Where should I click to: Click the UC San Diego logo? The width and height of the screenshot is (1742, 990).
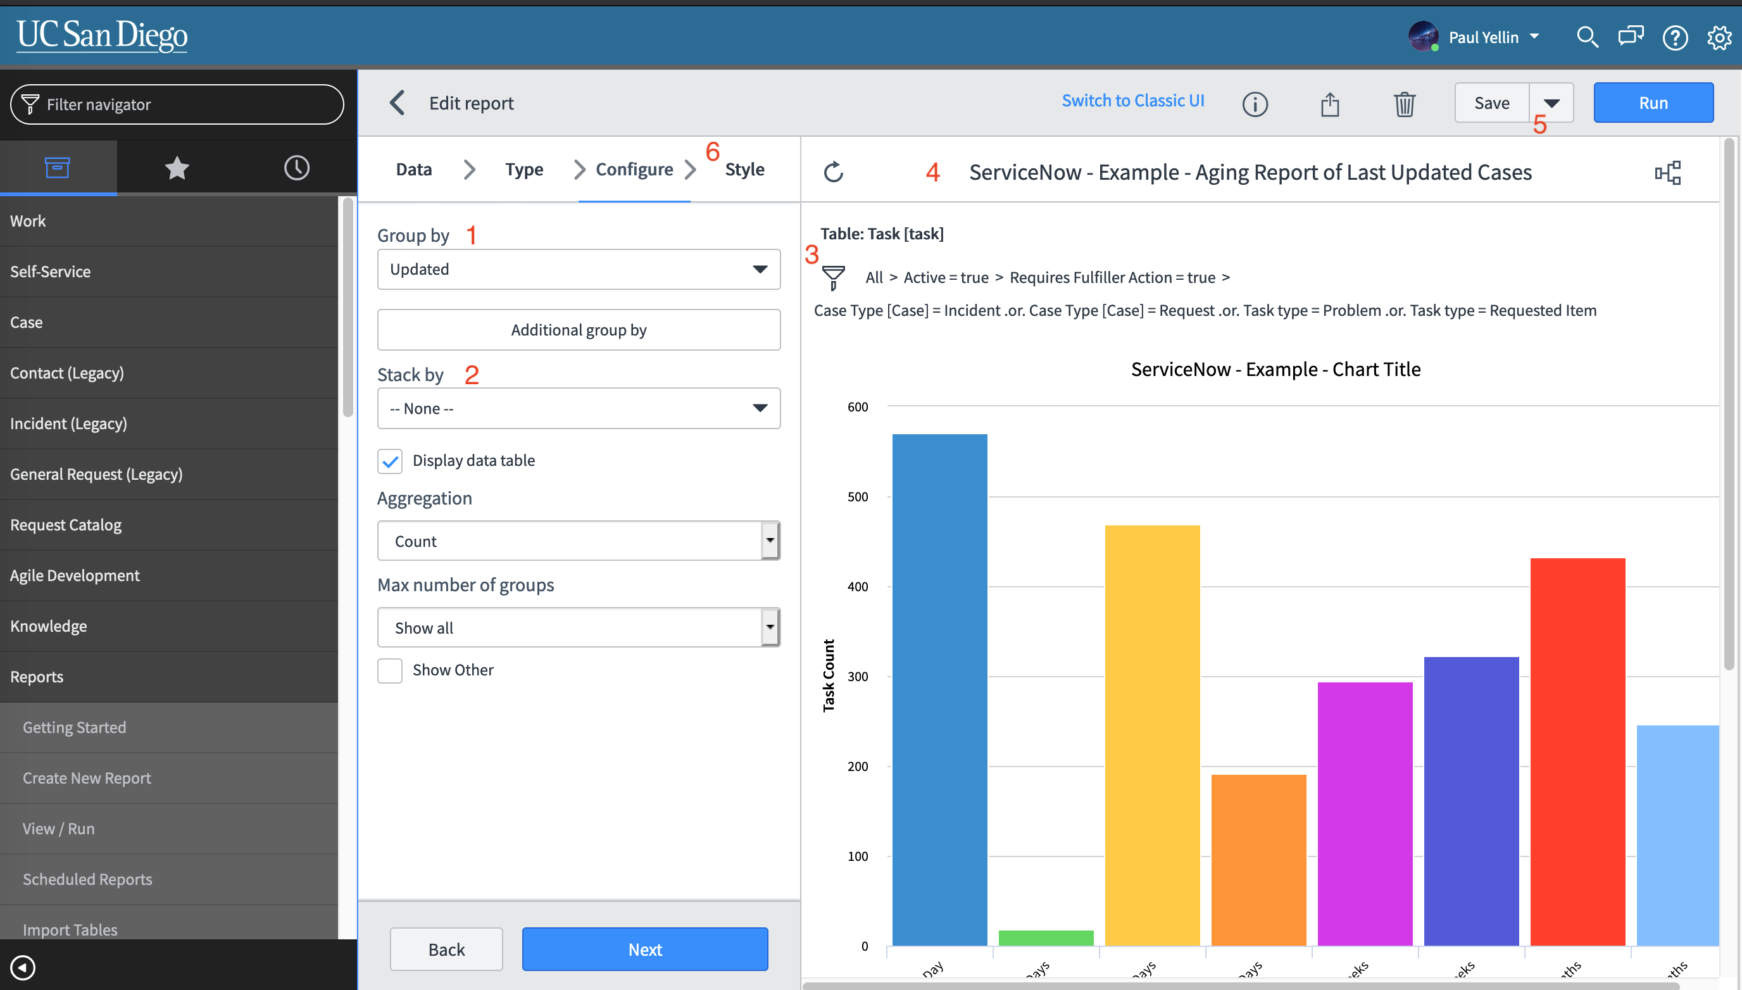click(102, 35)
